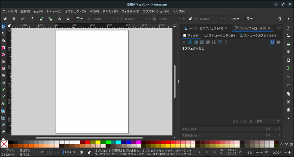The height and width of the screenshot is (157, 294).
Task: Click Select All in All Layers icon
Action: point(14,19)
